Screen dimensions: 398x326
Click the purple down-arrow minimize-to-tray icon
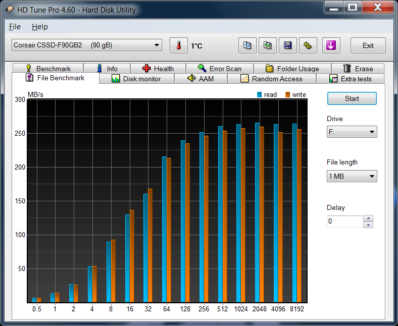tap(331, 45)
